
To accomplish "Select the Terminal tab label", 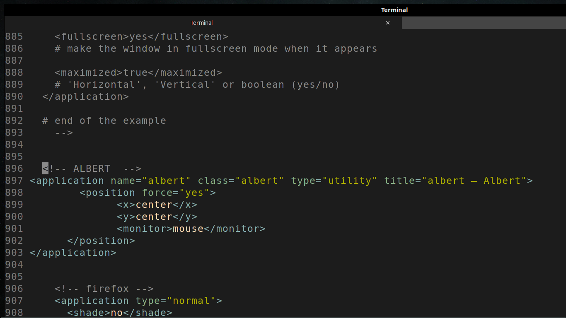I will click(202, 23).
